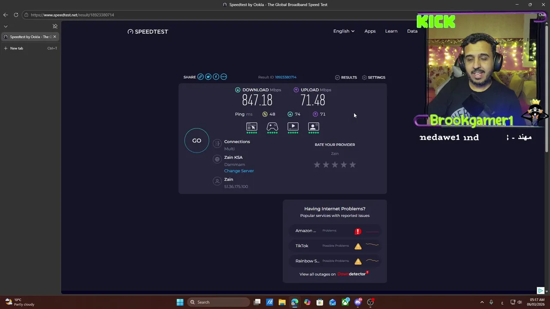This screenshot has width=550, height=309.
Task: Open the Learn menu
Action: click(x=391, y=31)
